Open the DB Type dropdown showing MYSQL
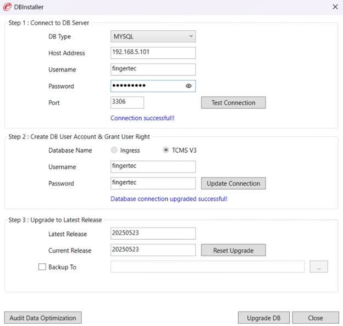The height and width of the screenshot is (326, 343). click(153, 36)
